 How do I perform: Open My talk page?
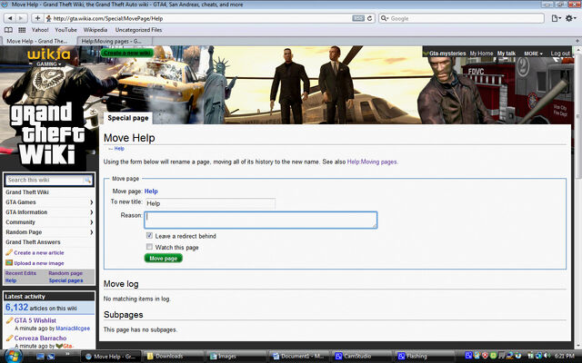pos(507,54)
